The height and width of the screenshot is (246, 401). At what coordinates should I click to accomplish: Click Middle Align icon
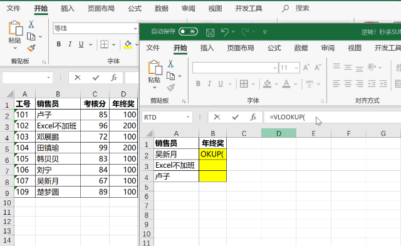[x=348, y=67]
